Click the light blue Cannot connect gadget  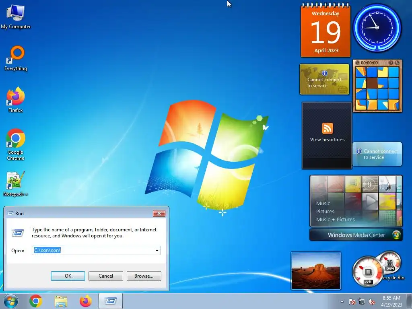click(377, 154)
